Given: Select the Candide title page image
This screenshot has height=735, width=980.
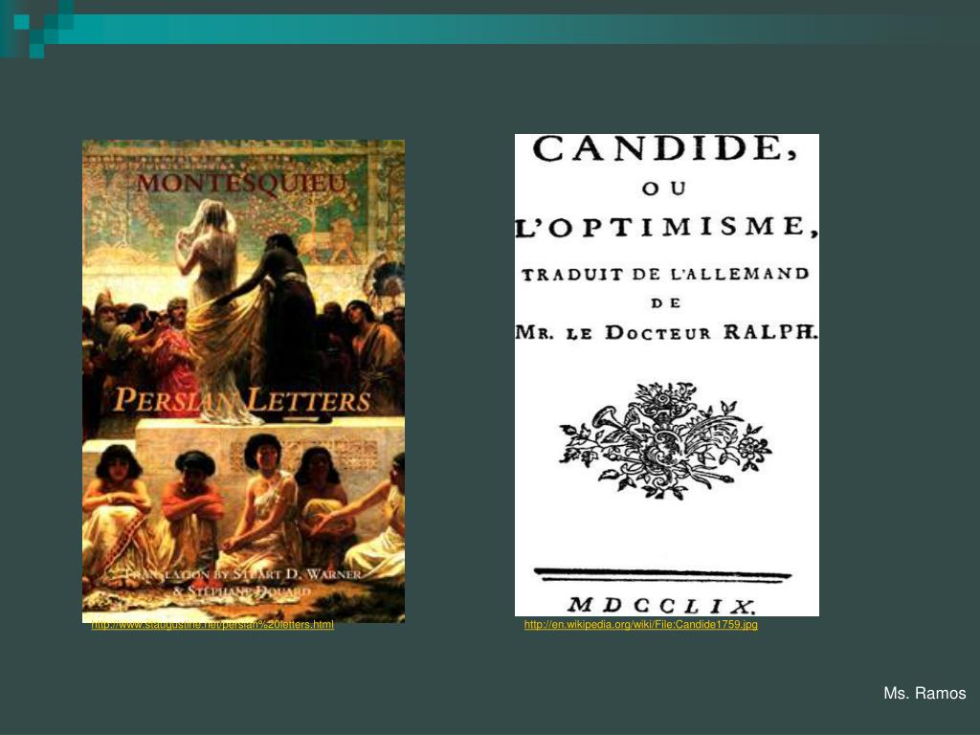Looking at the screenshot, I should click(x=667, y=375).
